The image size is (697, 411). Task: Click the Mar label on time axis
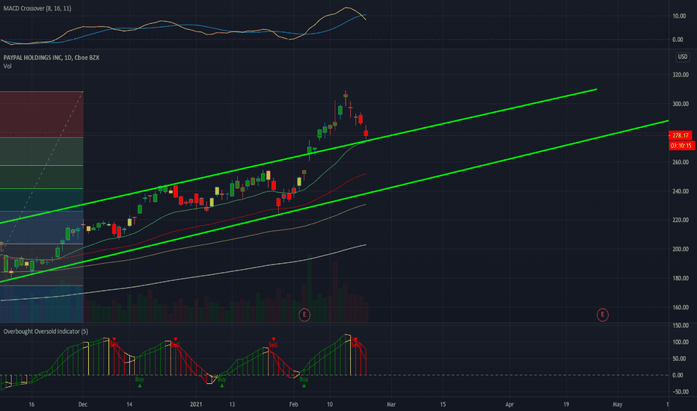(x=391, y=404)
